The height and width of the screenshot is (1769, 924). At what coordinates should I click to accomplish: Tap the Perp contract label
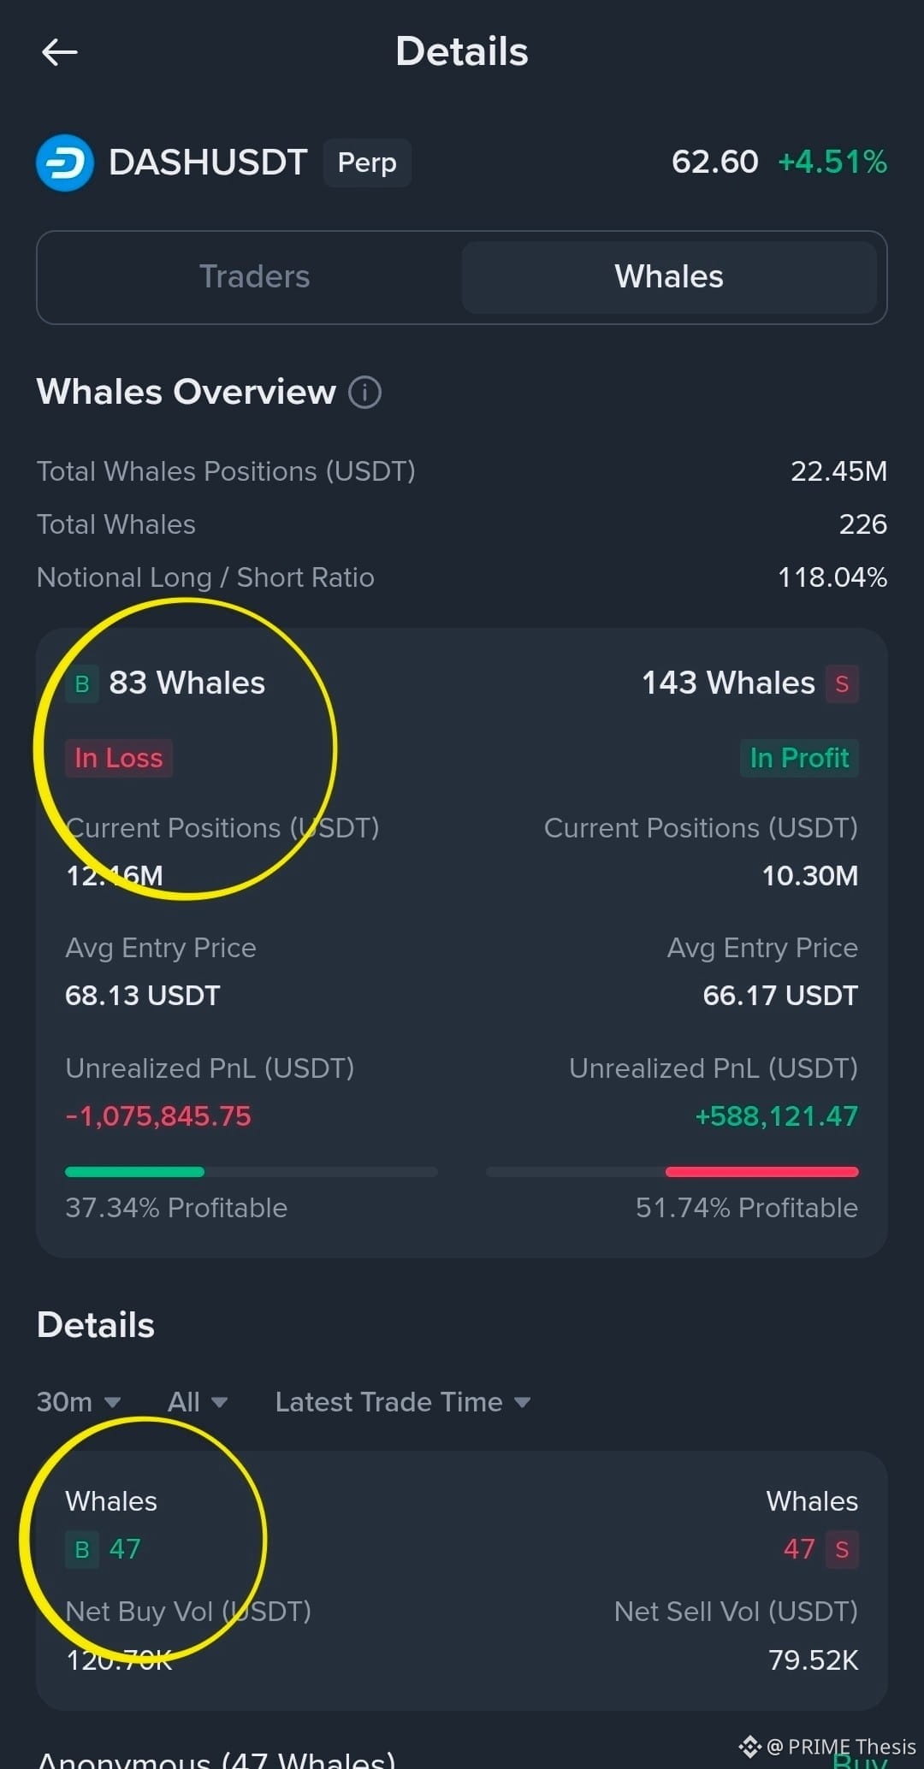367,163
